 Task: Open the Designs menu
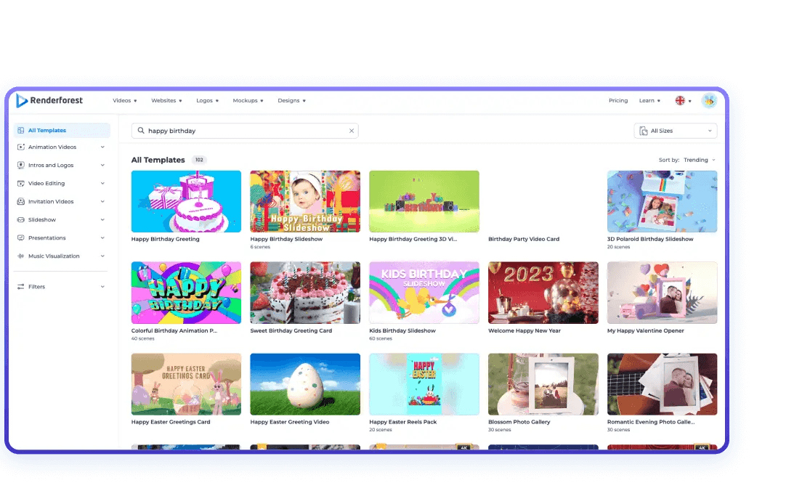(291, 101)
